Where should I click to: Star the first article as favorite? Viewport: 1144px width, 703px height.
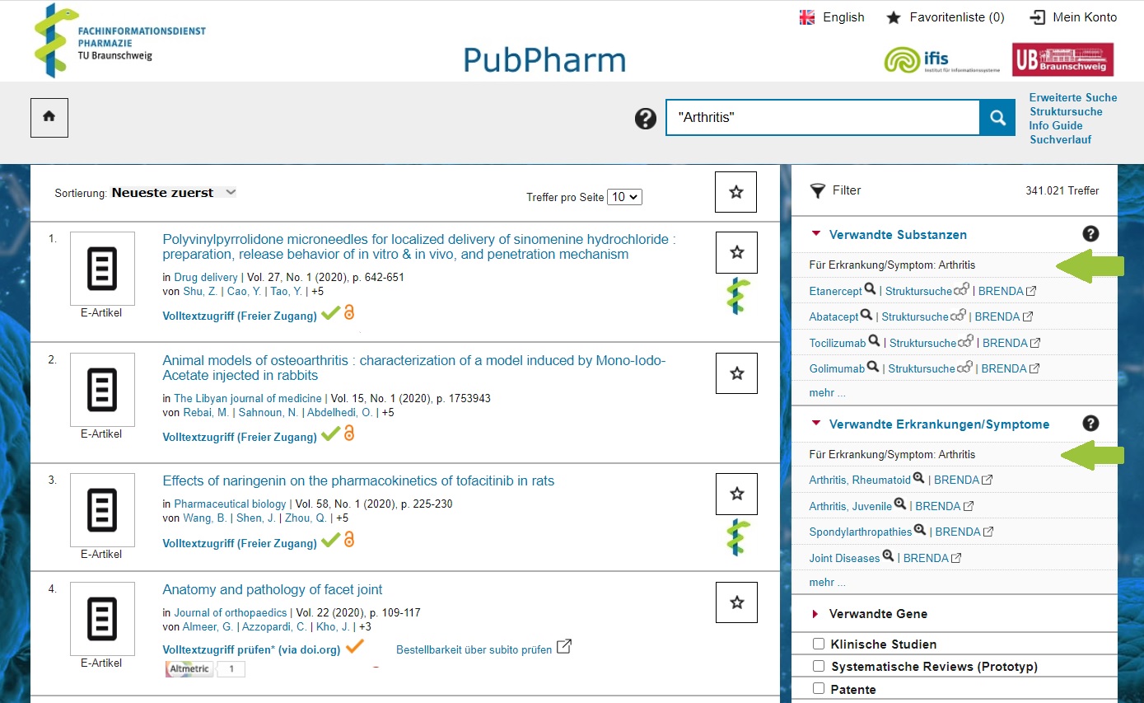[736, 252]
